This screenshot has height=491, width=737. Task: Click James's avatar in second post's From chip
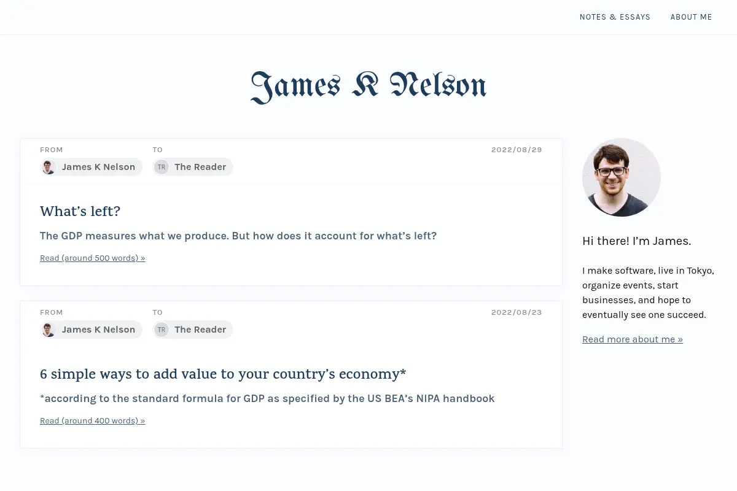point(49,330)
